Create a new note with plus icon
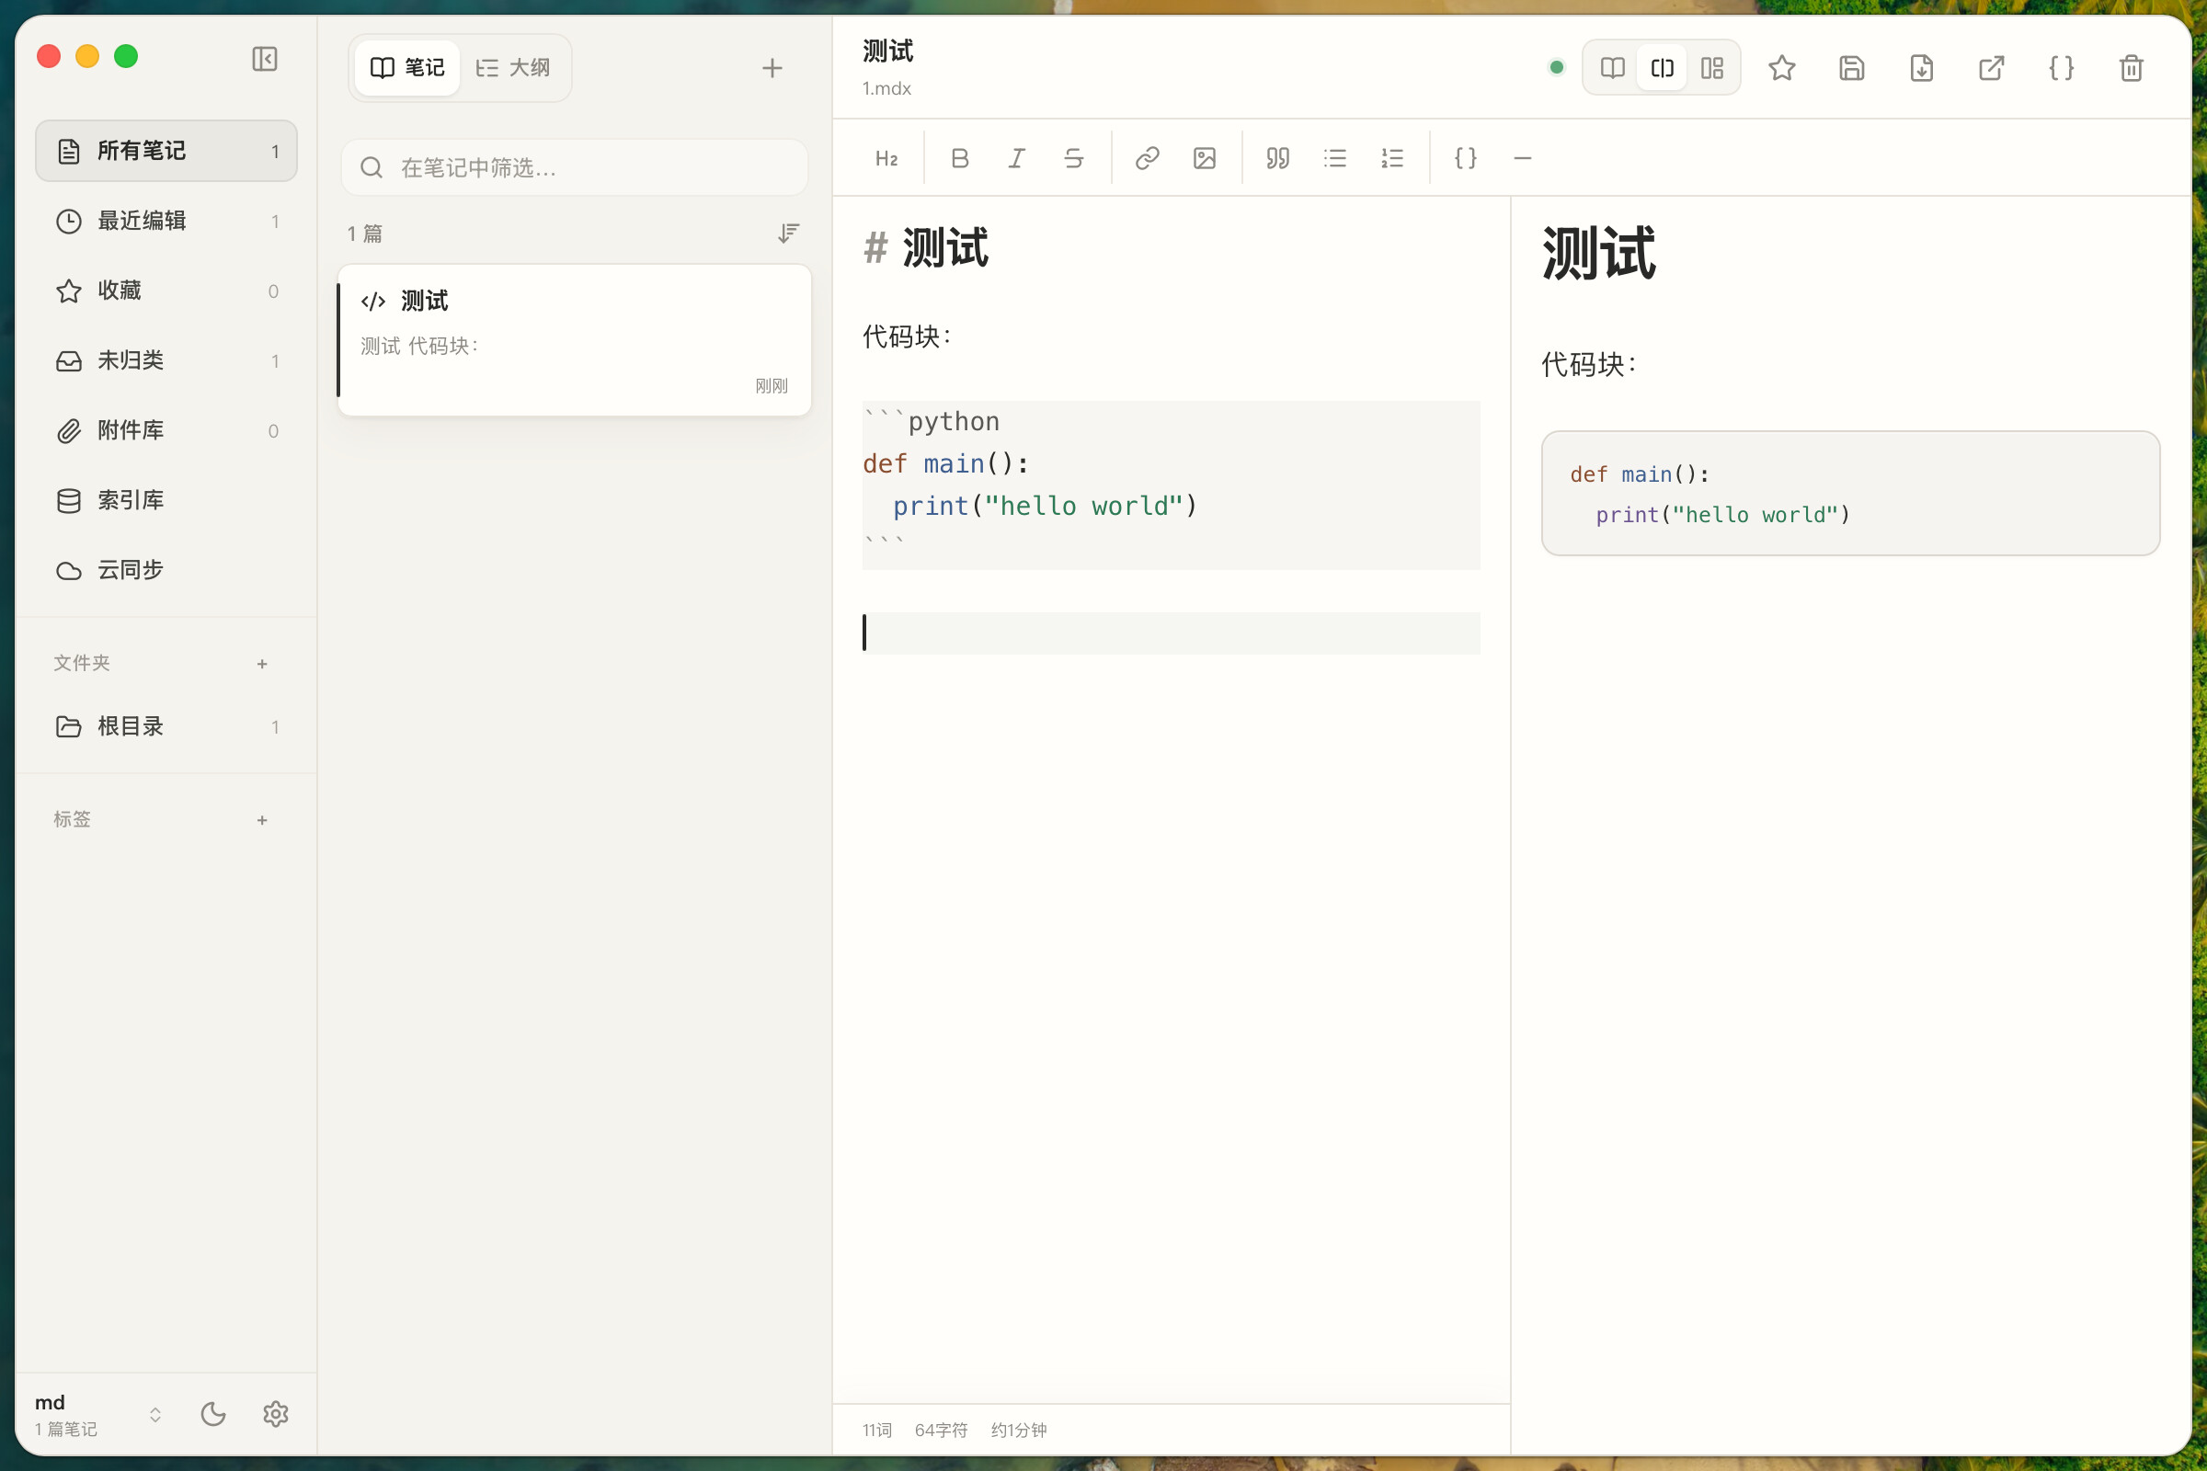 (772, 68)
